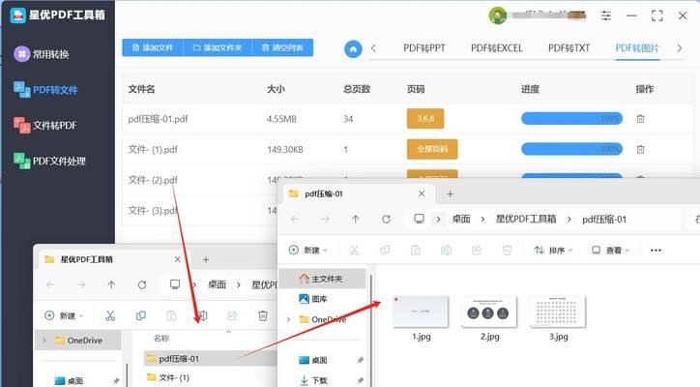Screen dimensions: 700x387
Task: Sort by 名称 column header
Action: point(161,339)
